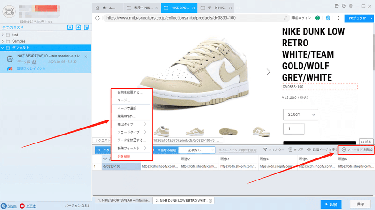Click the import task icon in sidebar
Screen dimensions: 375x210
tap(70, 27)
